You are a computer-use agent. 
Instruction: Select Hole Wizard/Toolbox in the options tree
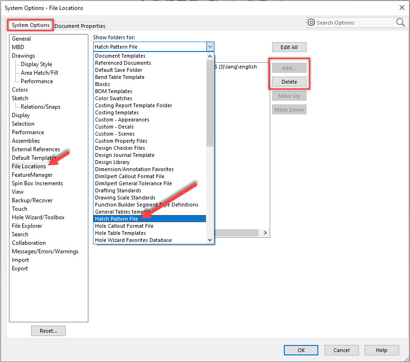(38, 217)
